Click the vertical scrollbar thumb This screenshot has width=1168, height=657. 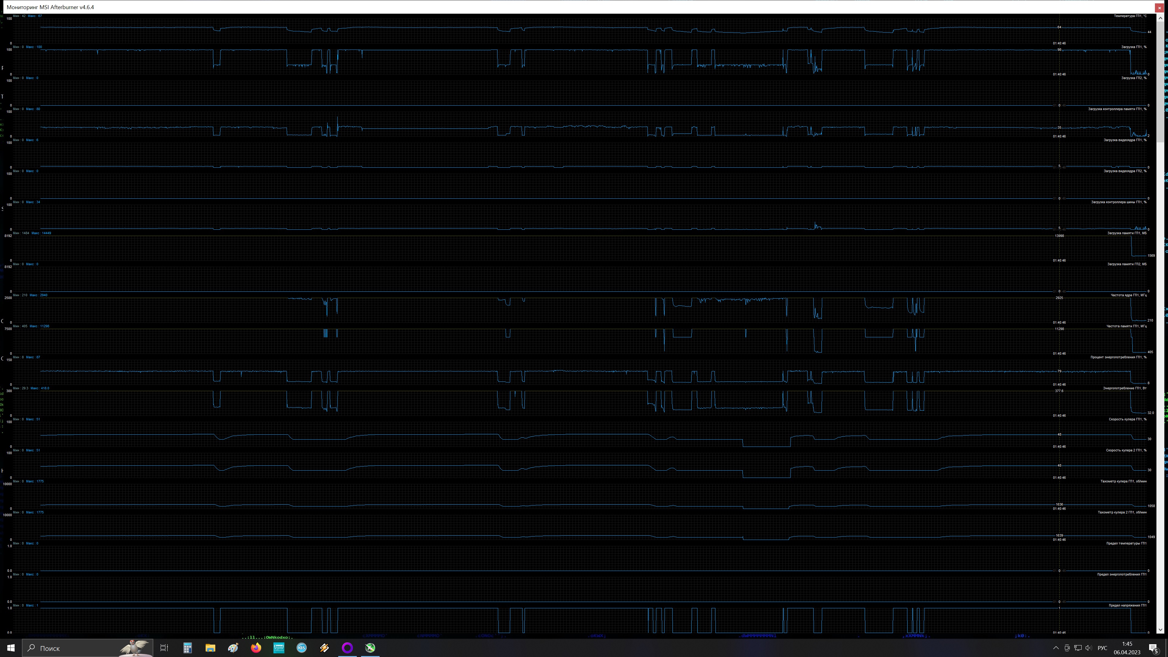coord(1160,82)
